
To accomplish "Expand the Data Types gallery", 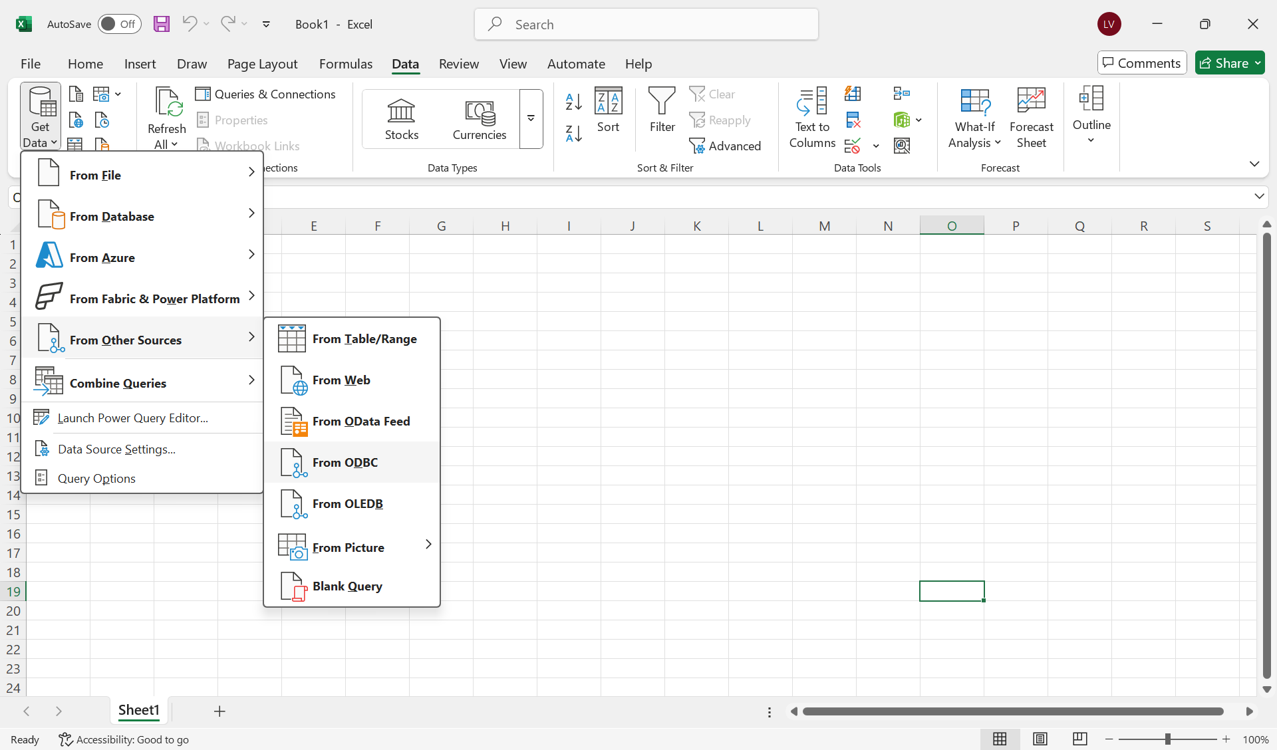I will 531,119.
